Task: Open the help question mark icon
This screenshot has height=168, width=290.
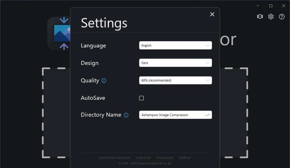Action: pyautogui.click(x=282, y=17)
